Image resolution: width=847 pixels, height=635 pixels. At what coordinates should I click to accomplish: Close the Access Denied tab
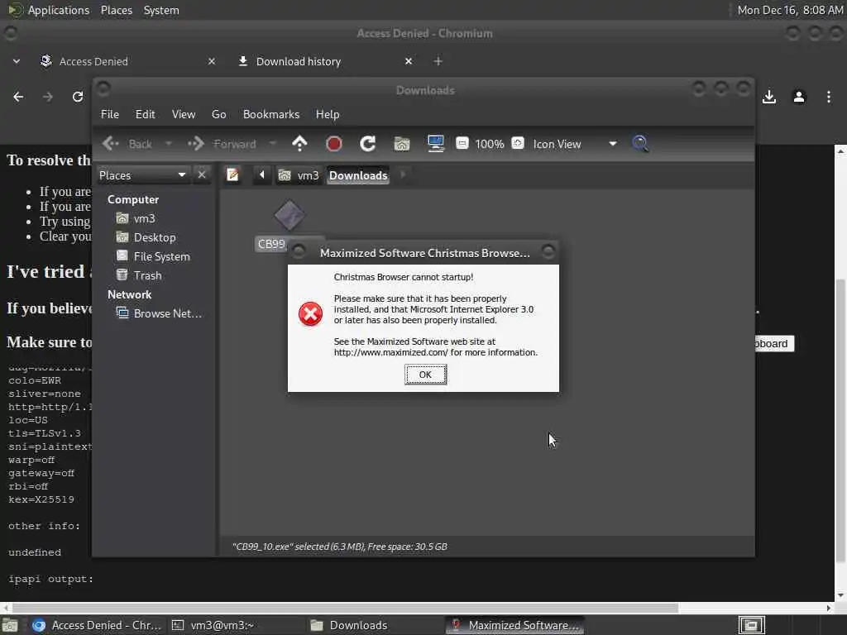pos(212,61)
